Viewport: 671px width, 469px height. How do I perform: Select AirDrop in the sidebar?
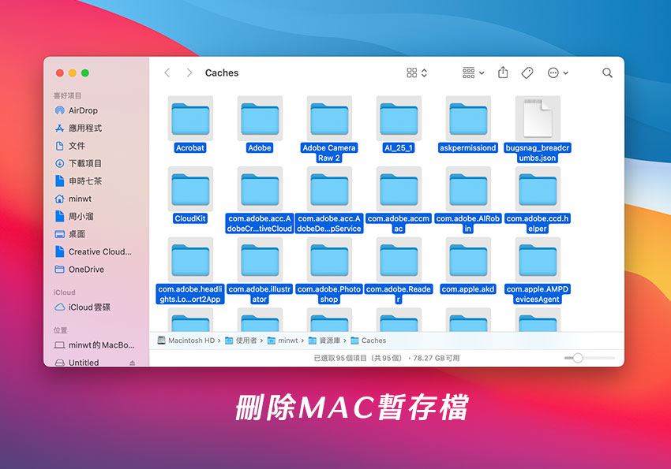pos(77,110)
